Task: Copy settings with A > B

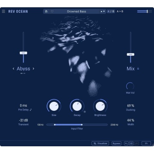Action: coord(120,12)
